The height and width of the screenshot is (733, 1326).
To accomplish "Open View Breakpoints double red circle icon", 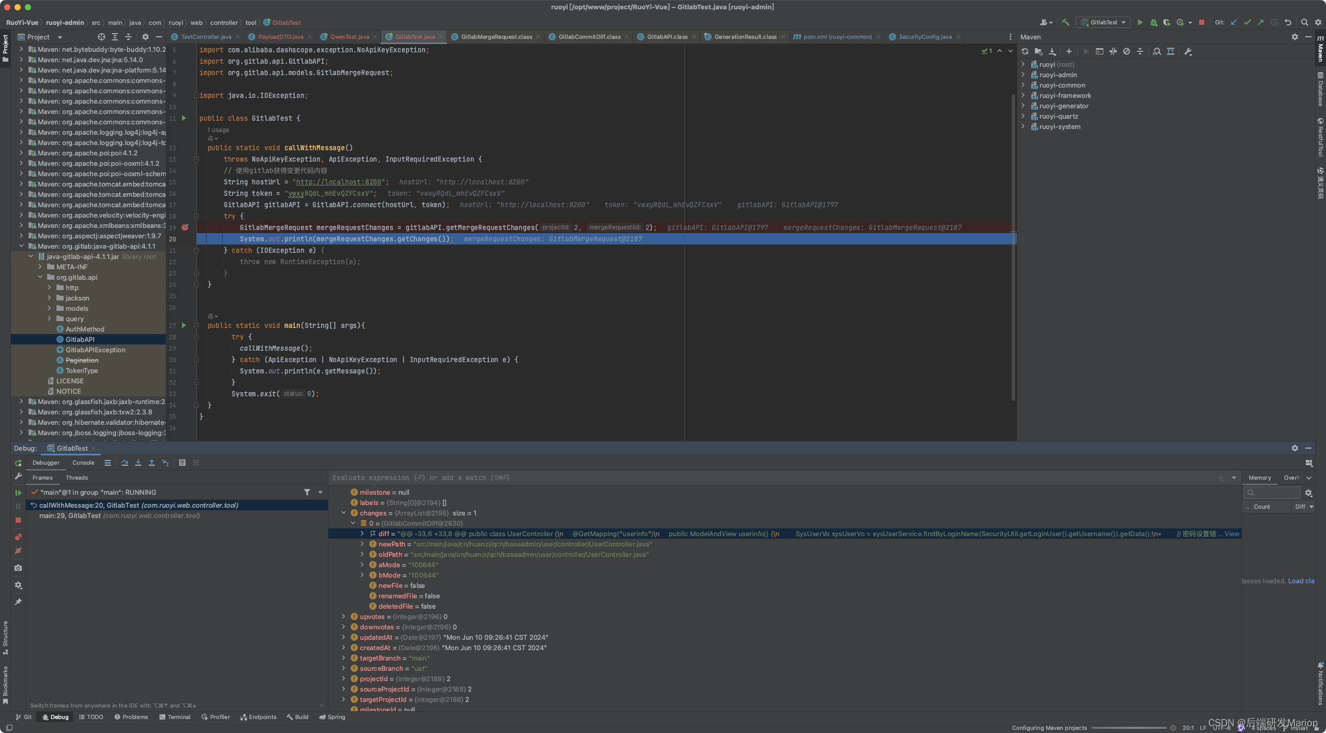I will tap(18, 537).
